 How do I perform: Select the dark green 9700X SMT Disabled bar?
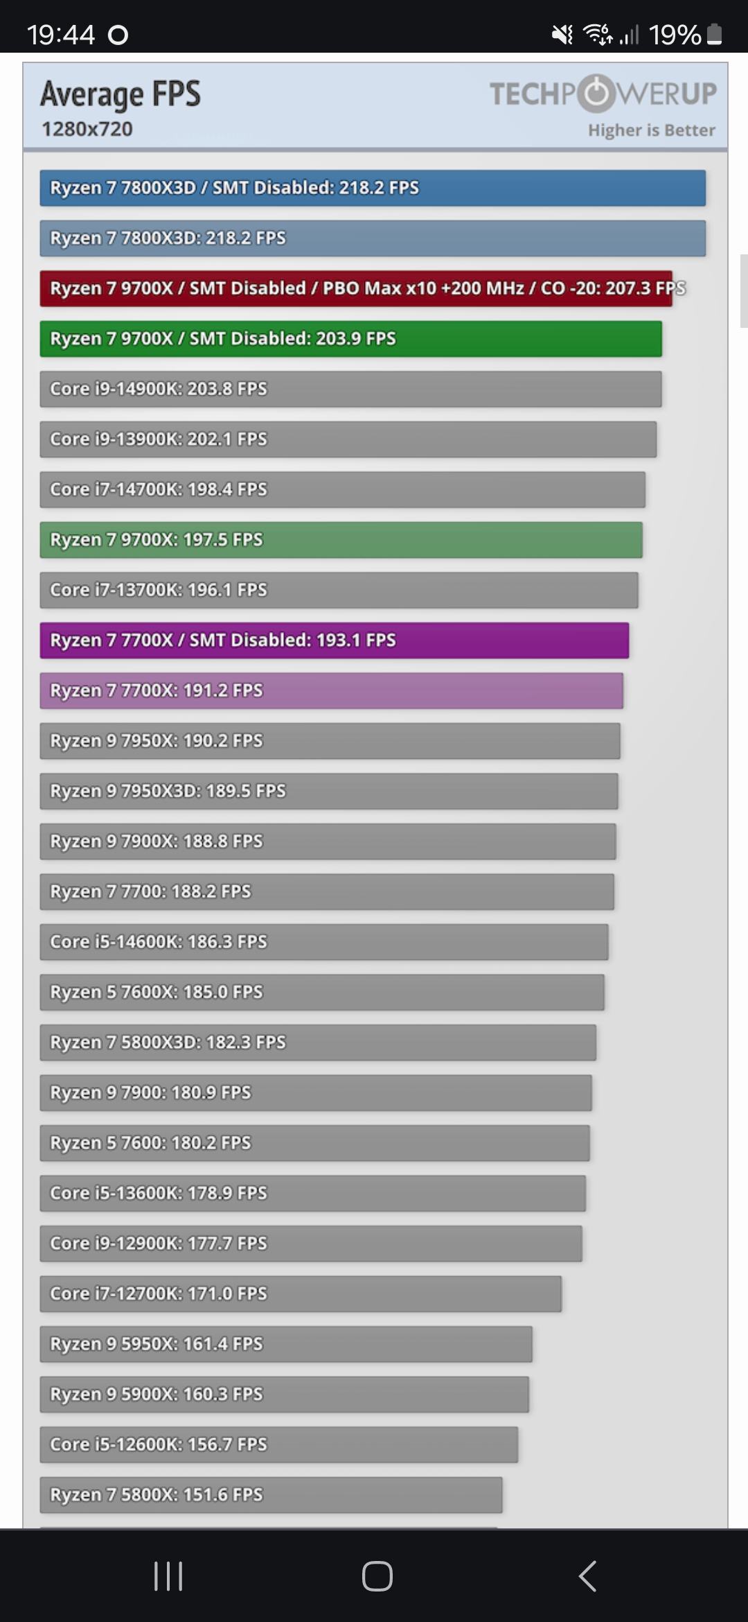point(350,339)
